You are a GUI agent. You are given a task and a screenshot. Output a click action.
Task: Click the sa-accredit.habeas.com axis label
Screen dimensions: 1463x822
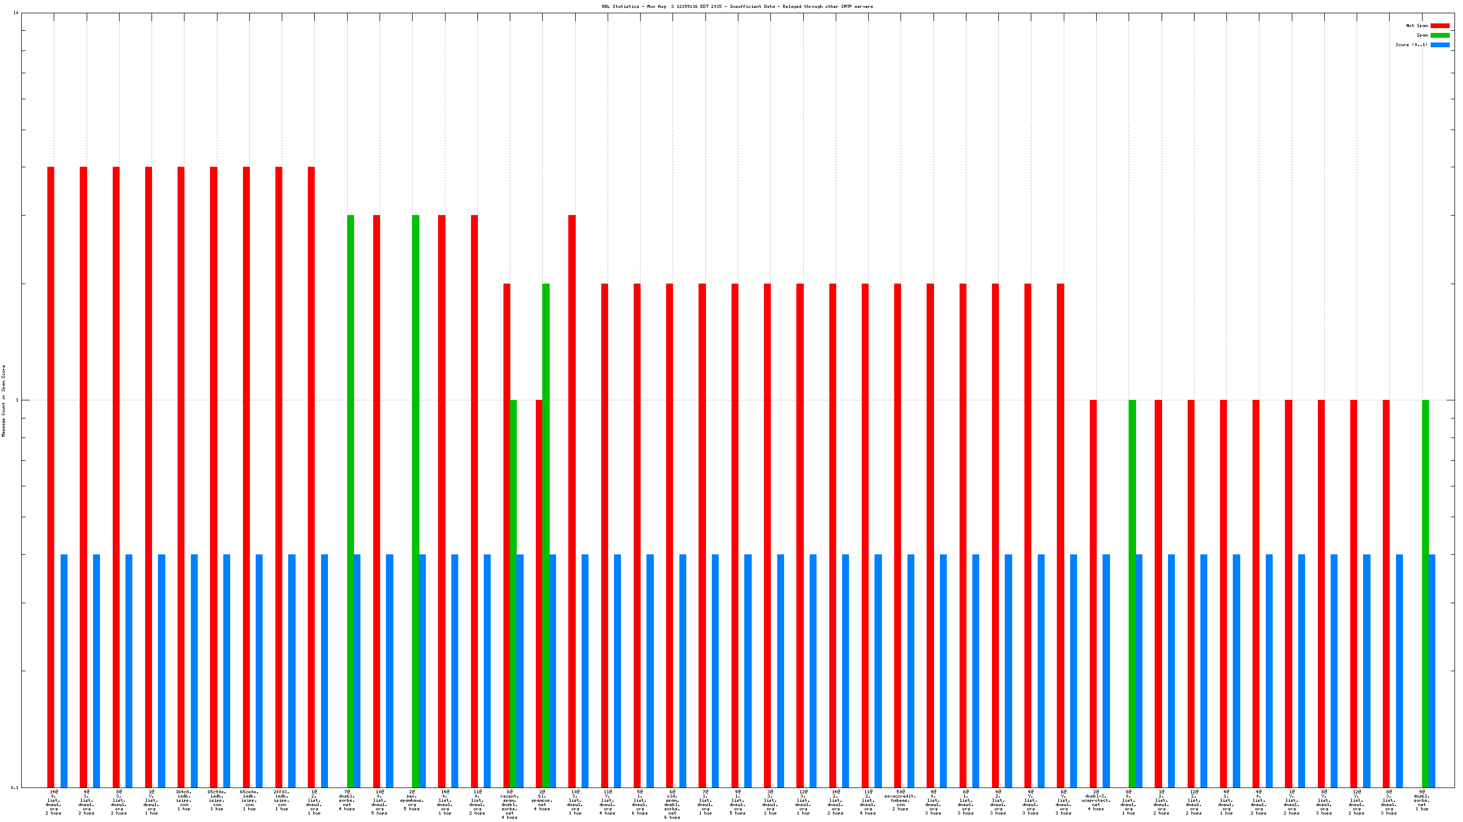[900, 800]
